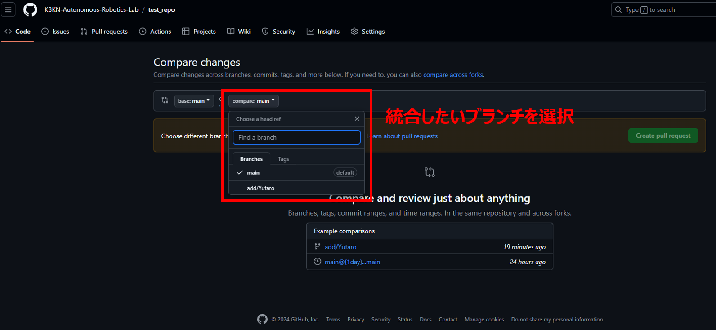This screenshot has width=716, height=330.
Task: Open the Settings tab
Action: coord(368,32)
